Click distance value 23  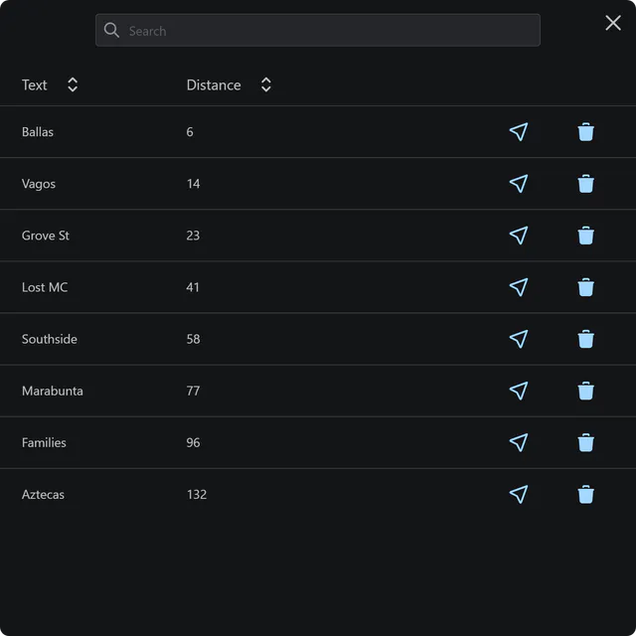(x=193, y=236)
